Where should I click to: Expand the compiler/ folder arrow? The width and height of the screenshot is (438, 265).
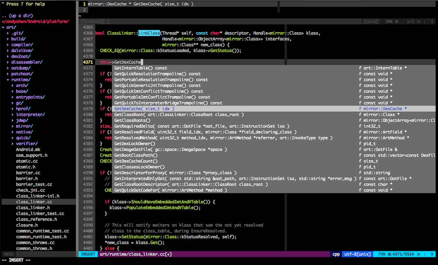[x=8, y=45]
